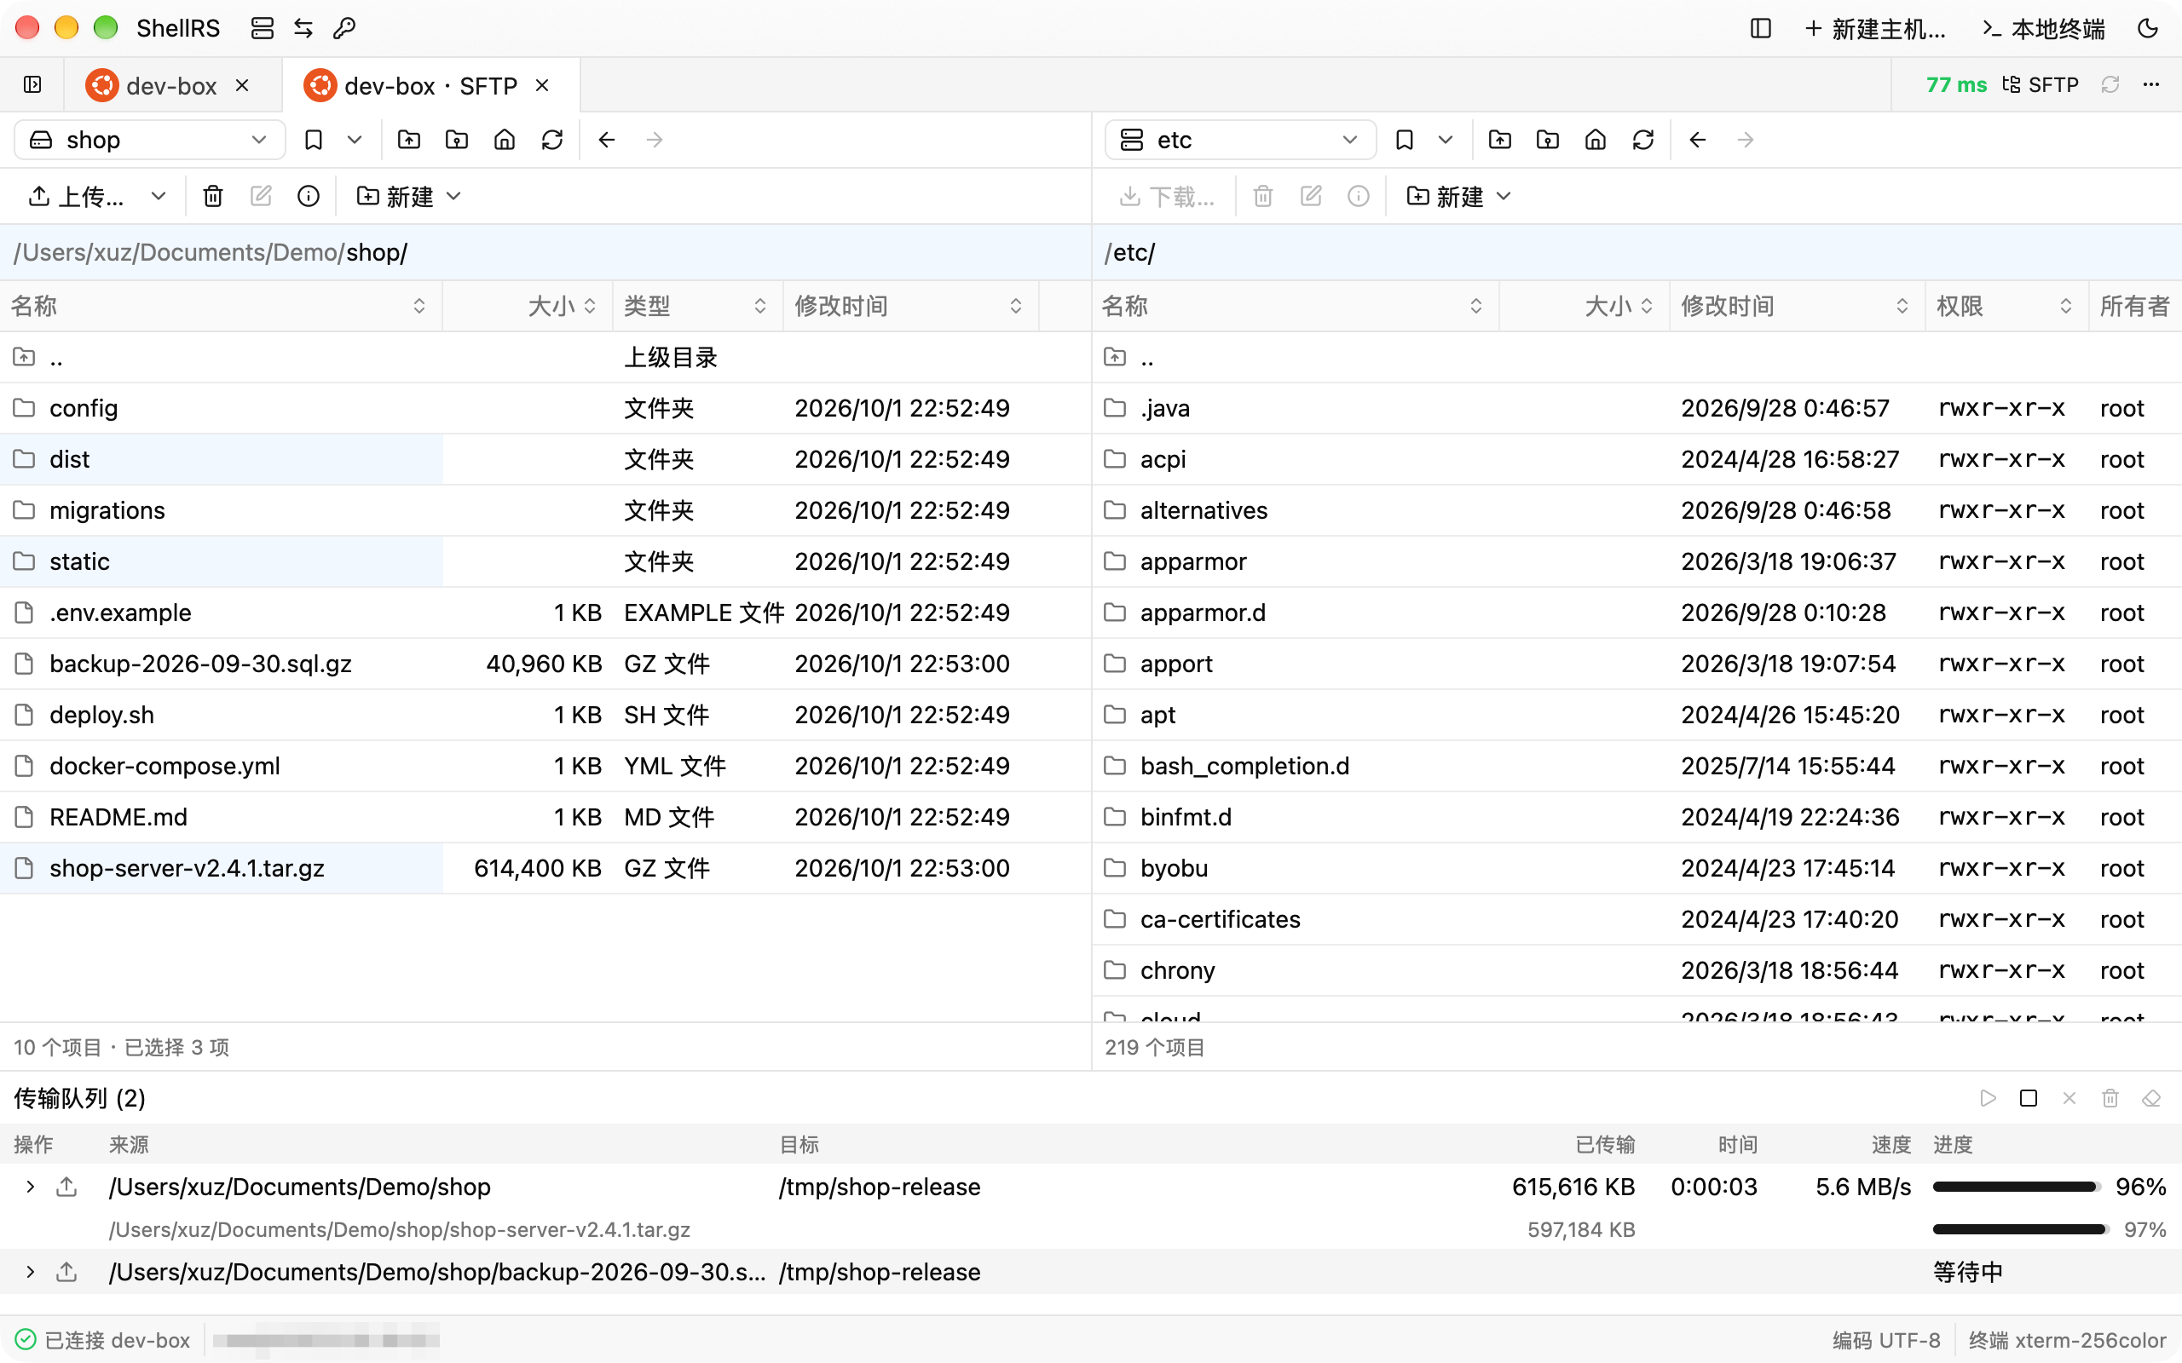2182x1363 pixels.
Task: Open the remote etc path dropdown
Action: tap(1241, 140)
